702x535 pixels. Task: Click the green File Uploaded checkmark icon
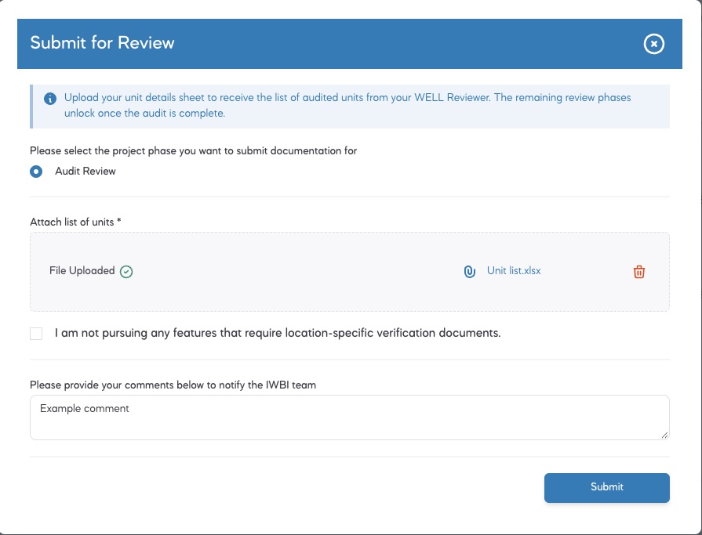point(126,271)
